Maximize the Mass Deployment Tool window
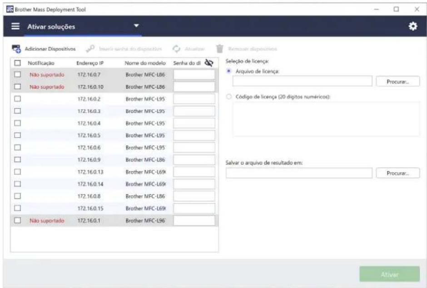Screen dimensions: 427x288 396,9
